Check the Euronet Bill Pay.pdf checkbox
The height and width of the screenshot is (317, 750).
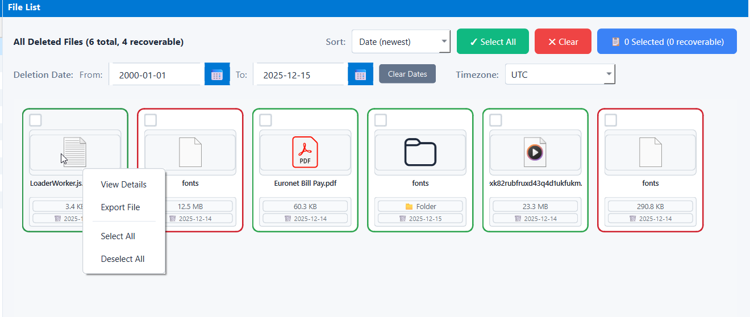tap(265, 120)
